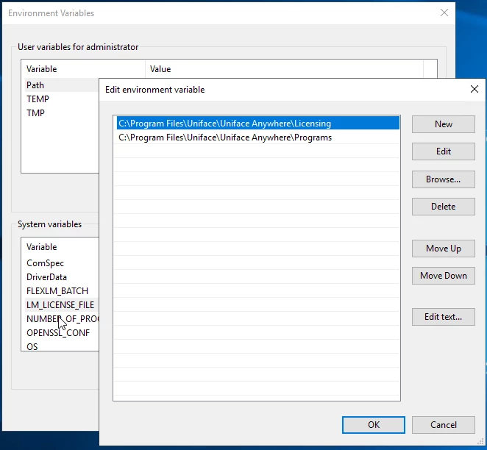487x450 pixels.
Task: Select the OPENSSL_CONF system variable
Action: click(62, 333)
